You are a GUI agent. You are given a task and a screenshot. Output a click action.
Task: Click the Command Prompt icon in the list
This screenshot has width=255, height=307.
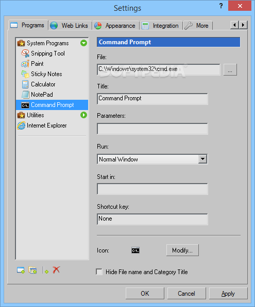click(x=25, y=105)
